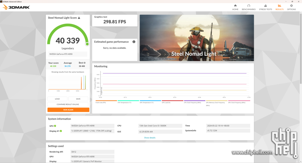Click the vertical scrollbar on the right
302x163 pixels.
click(301, 48)
